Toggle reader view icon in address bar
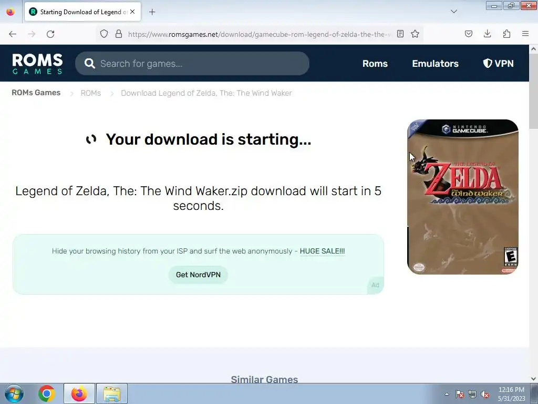Screen dimensions: 538x404 tap(400, 34)
